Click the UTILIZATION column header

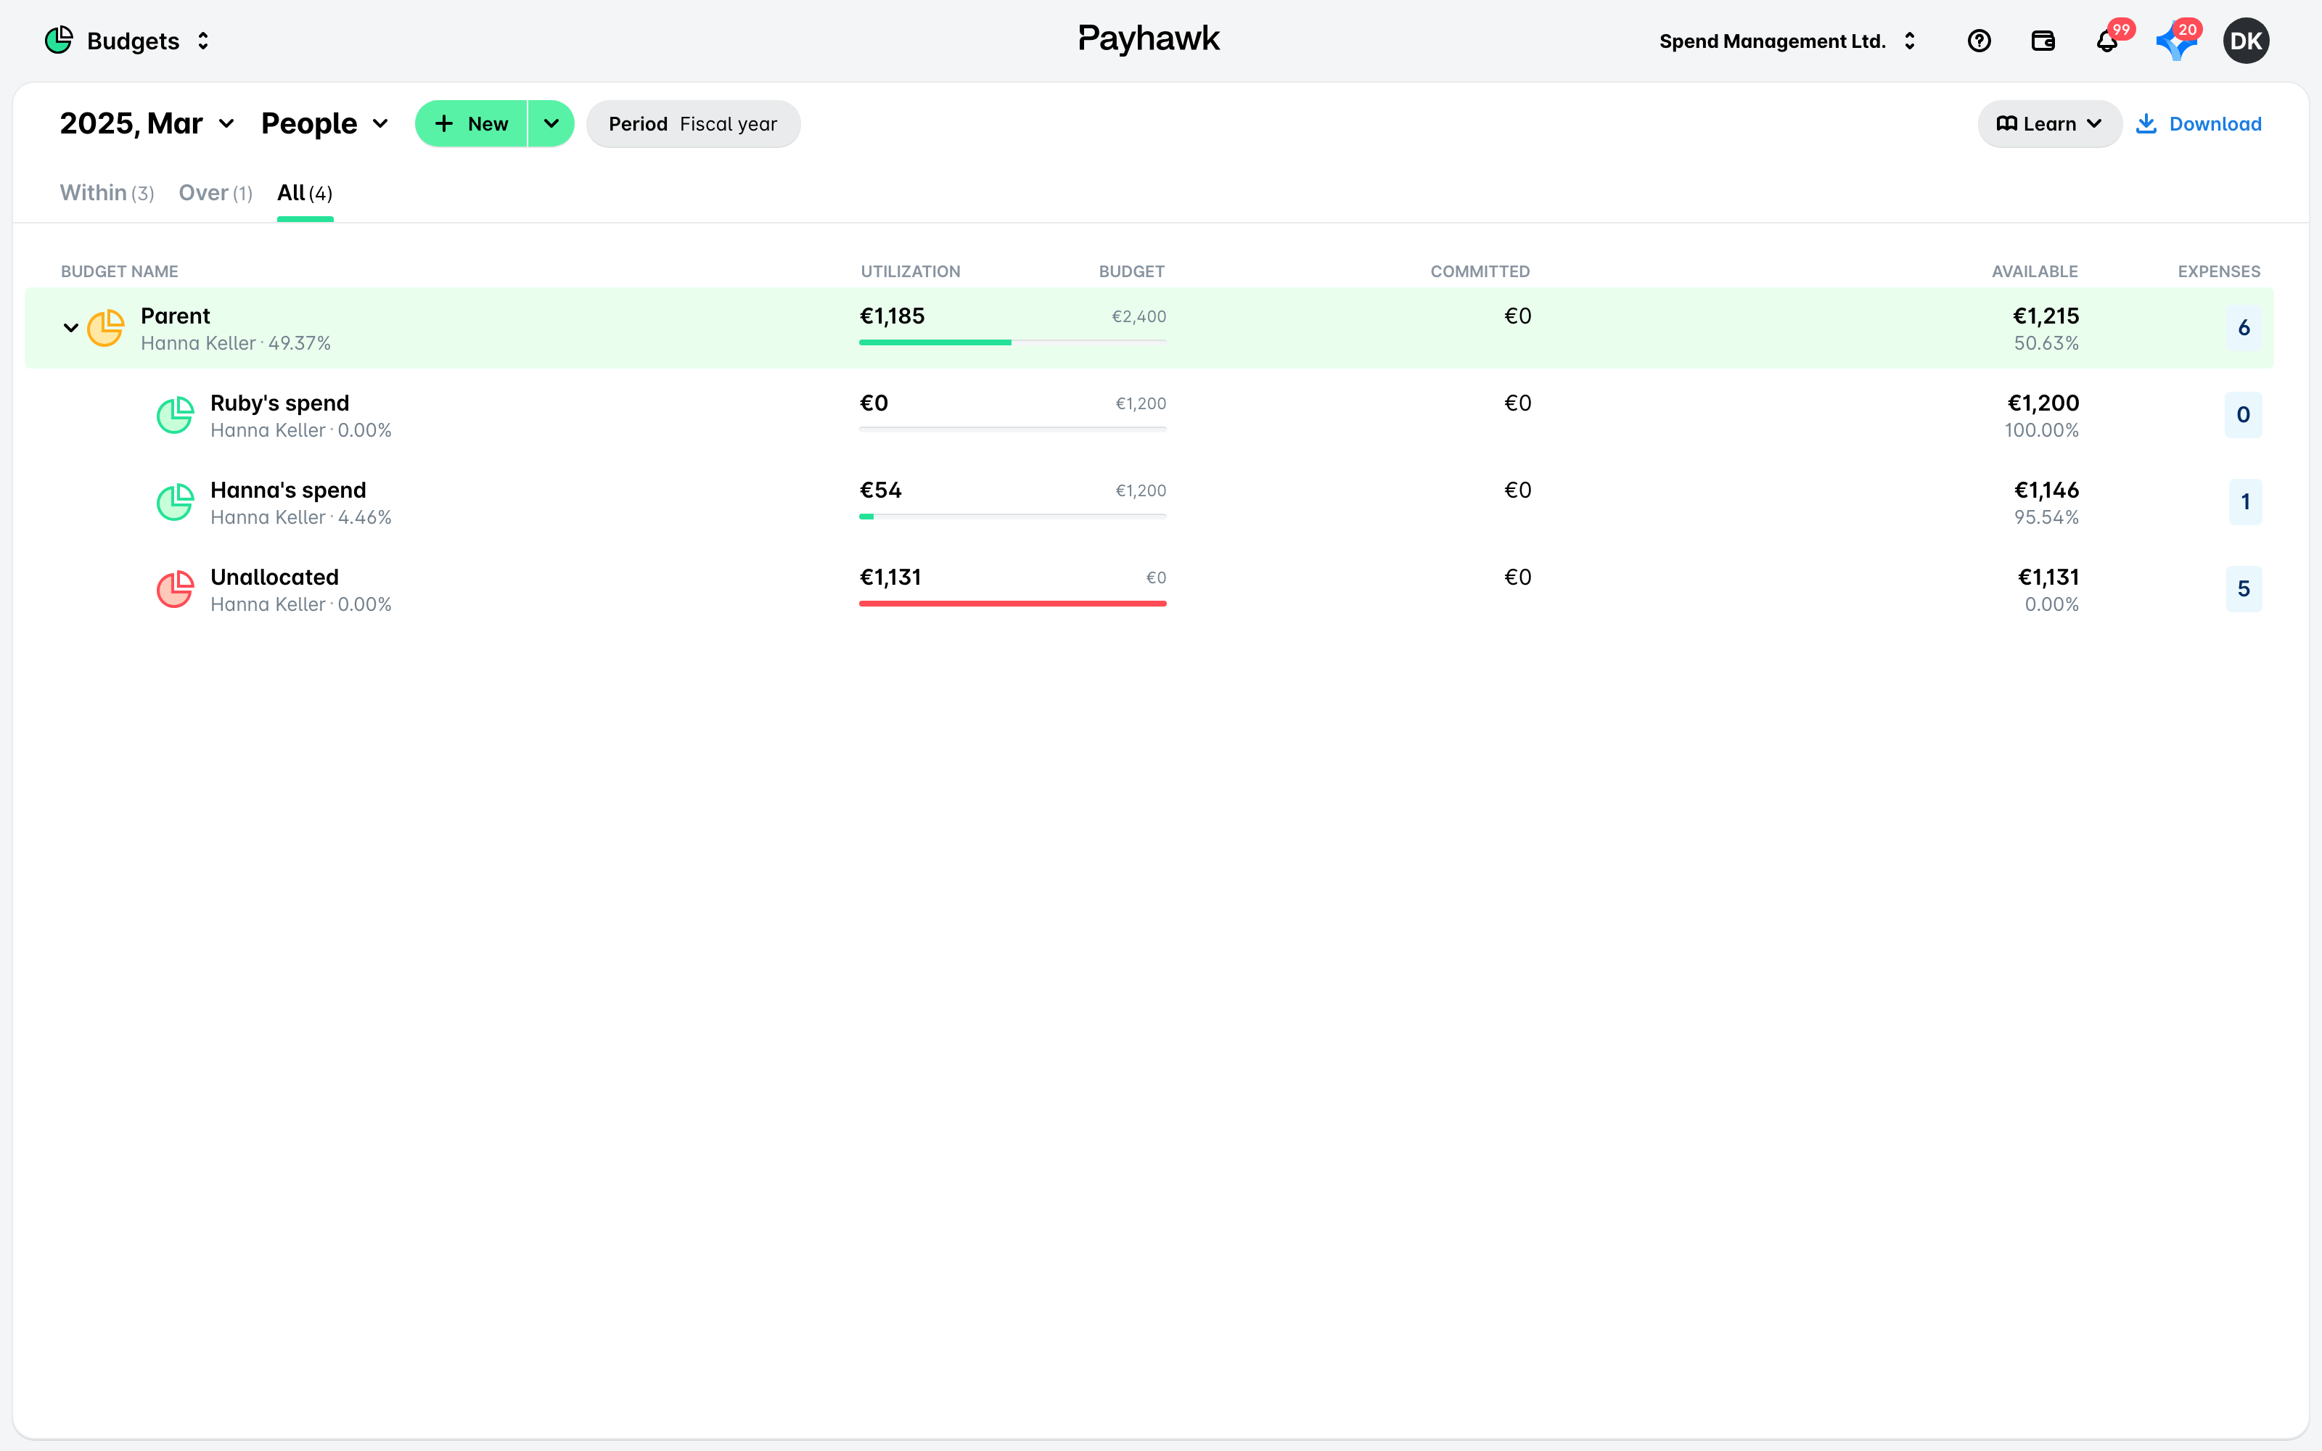coord(910,271)
